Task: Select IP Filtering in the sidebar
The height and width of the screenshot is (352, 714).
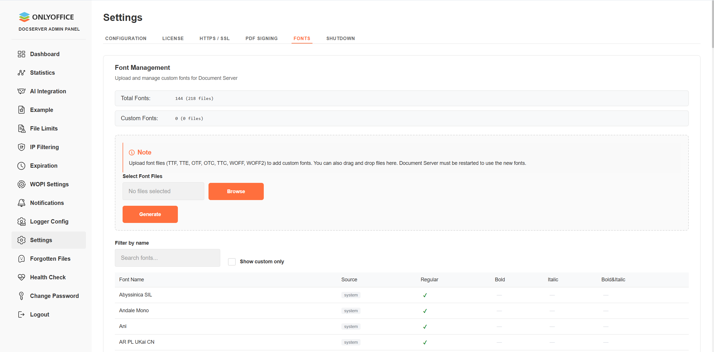Action: 44,147
